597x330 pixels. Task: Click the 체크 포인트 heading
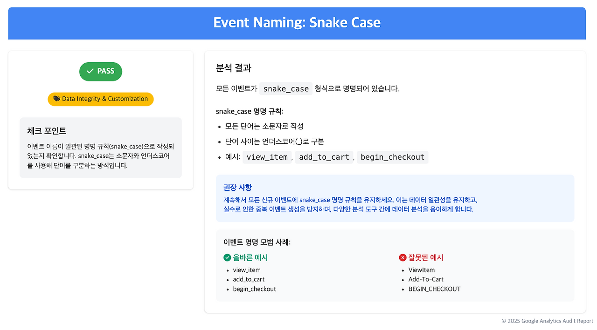pyautogui.click(x=47, y=131)
